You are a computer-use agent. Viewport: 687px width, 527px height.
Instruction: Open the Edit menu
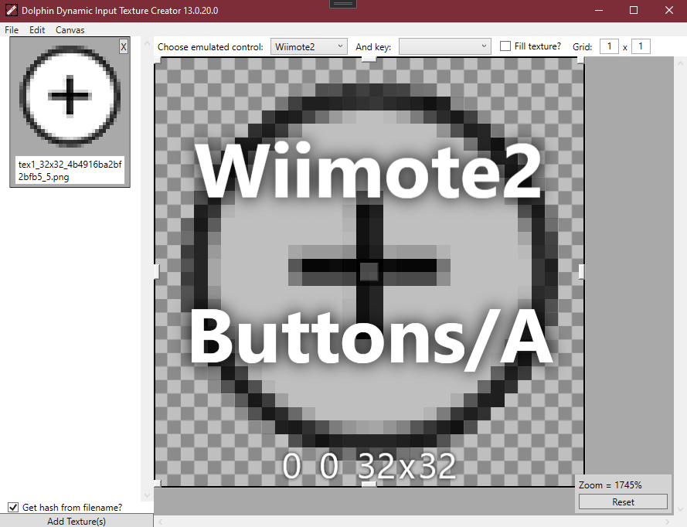[37, 30]
